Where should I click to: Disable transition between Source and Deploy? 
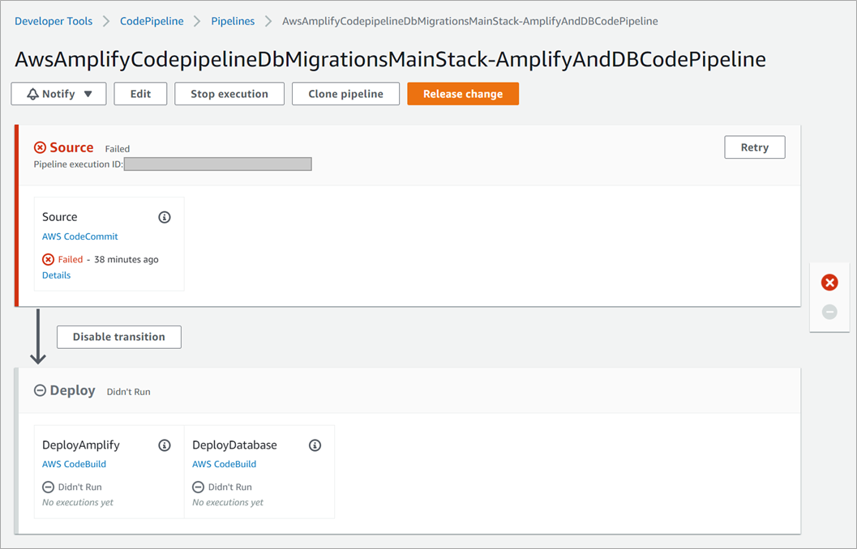[119, 337]
